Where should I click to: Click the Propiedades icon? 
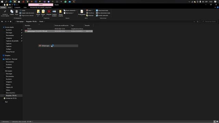coord(82,11)
